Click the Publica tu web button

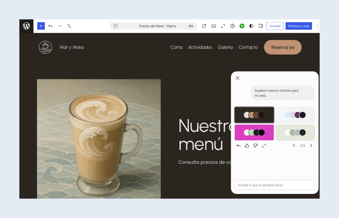(299, 26)
